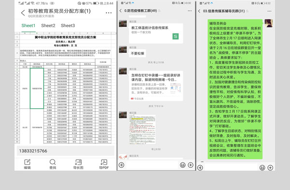Tap the 导长图 export long image icon
The height and width of the screenshot is (190, 290).
tap(78, 164)
